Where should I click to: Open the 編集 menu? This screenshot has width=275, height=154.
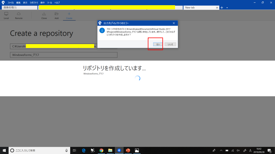click(18, 3)
